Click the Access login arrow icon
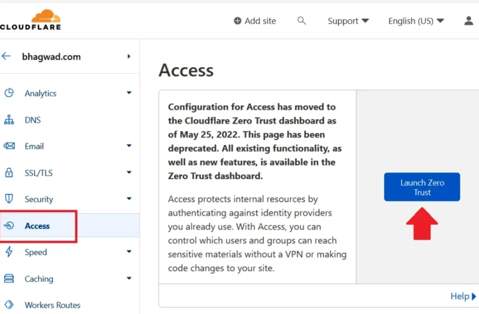This screenshot has width=479, height=314. coord(9,226)
